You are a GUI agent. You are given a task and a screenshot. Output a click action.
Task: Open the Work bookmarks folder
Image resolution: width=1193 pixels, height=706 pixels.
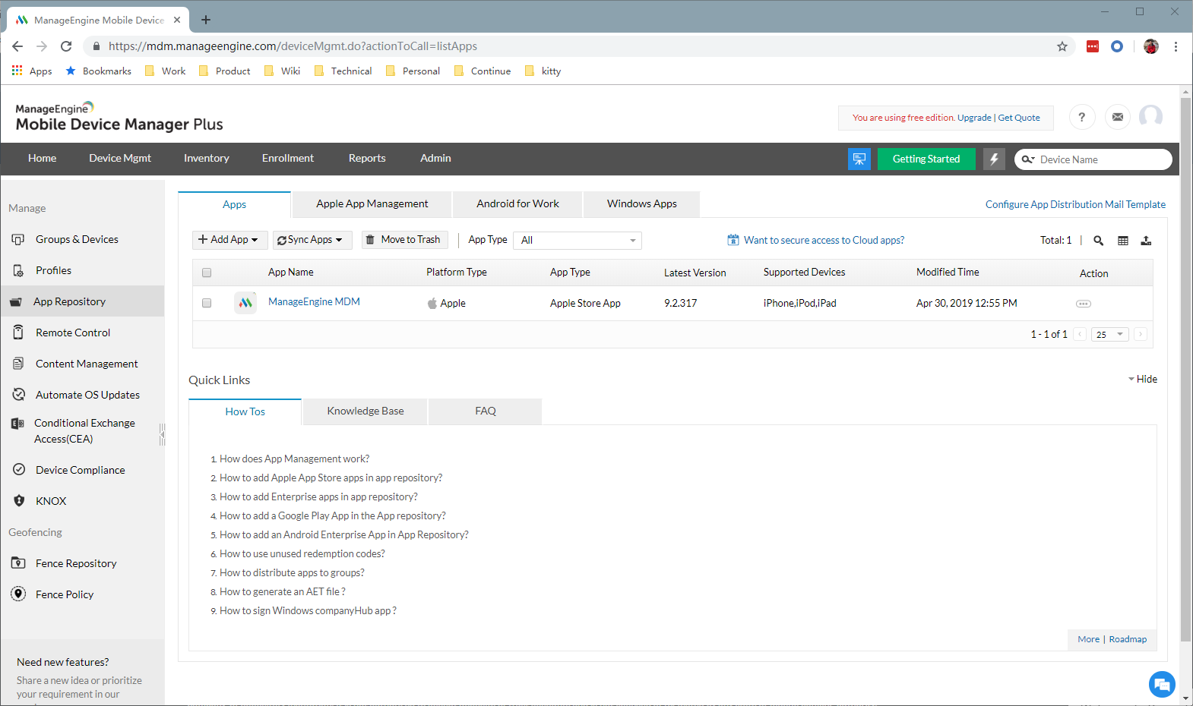point(165,71)
